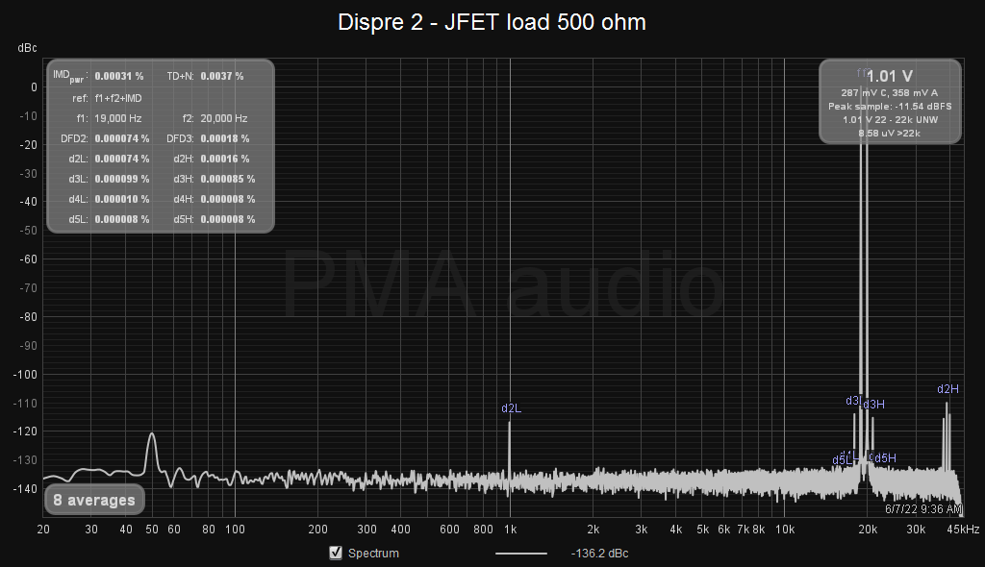Click the f1 value 19,000 Hz
985x567 pixels.
pos(118,118)
